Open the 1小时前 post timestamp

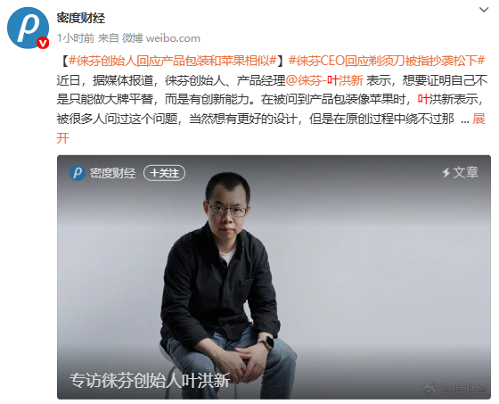(76, 38)
